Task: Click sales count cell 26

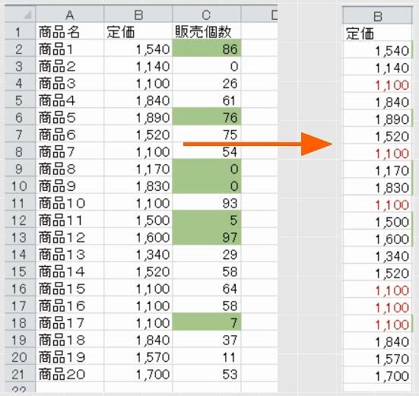Action: click(x=207, y=83)
